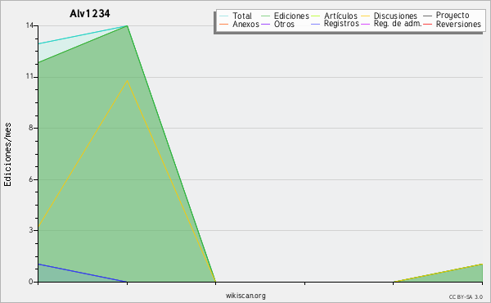Click the y-axis value 6
The height and width of the screenshot is (303, 491).
(x=31, y=179)
